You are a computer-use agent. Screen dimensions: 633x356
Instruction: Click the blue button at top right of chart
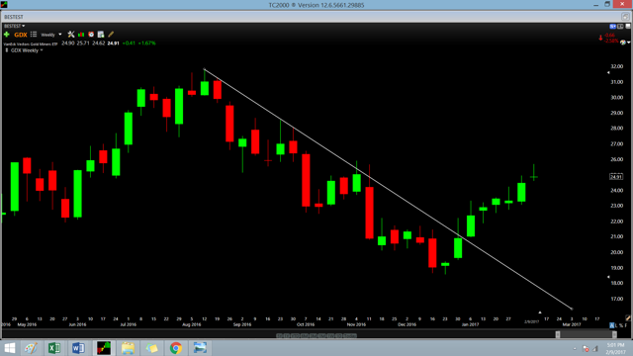pyautogui.click(x=613, y=27)
